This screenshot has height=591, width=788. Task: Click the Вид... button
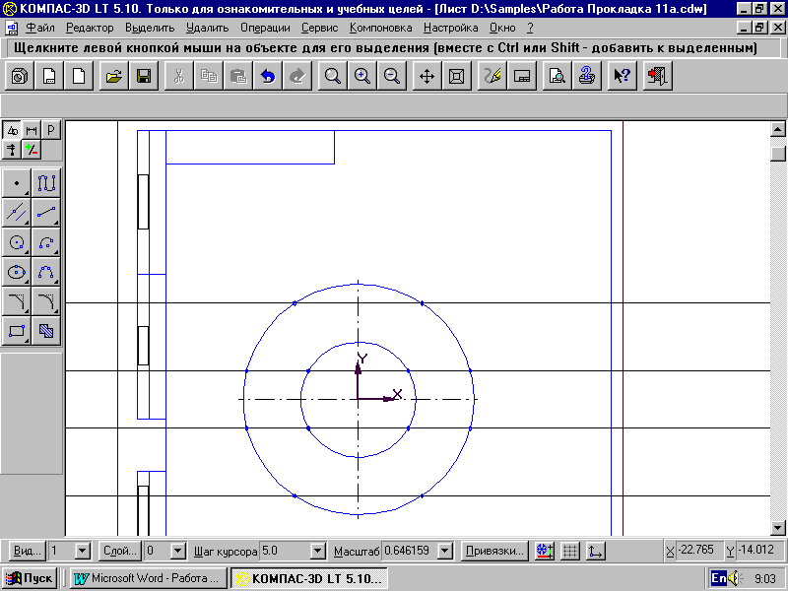point(27,552)
